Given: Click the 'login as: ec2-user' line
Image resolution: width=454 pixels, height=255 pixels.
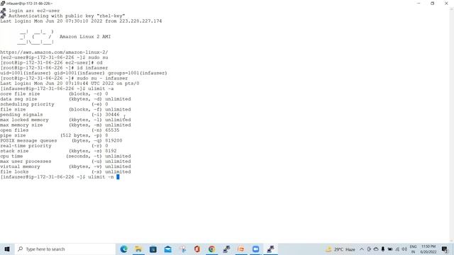Looking at the screenshot, I should 34,11.
